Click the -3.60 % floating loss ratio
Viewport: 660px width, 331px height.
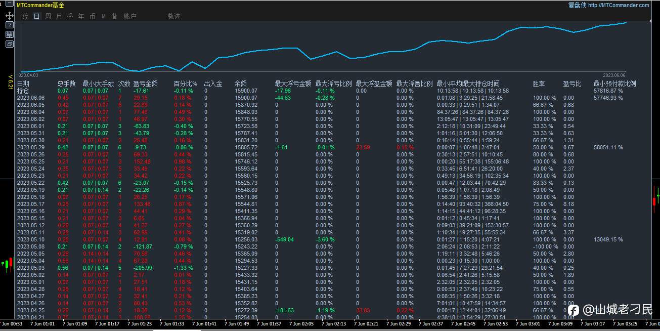coord(325,239)
